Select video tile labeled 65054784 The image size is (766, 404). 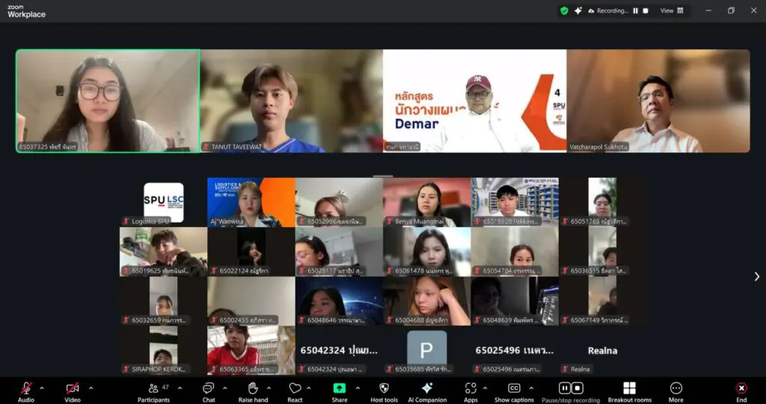[515, 252]
